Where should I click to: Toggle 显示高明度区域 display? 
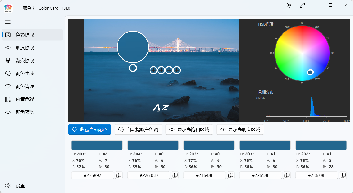pos(240,130)
